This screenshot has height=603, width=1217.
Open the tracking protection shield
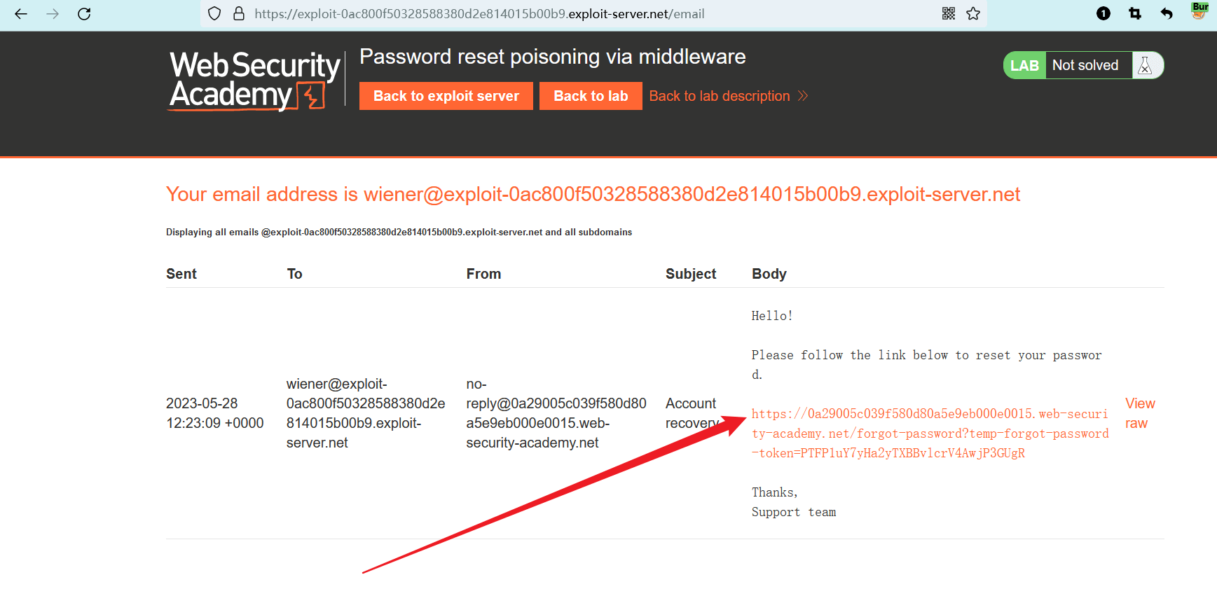(x=215, y=14)
